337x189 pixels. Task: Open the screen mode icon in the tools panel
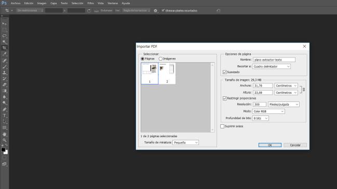[x=4, y=164]
